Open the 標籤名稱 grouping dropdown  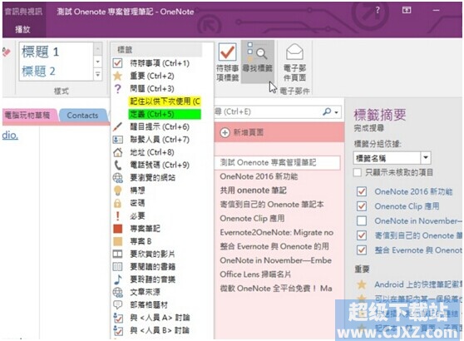pyautogui.click(x=426, y=158)
